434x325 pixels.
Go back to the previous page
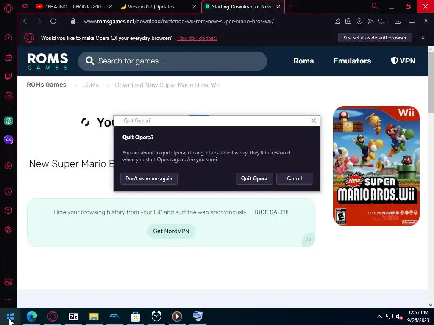25,21
